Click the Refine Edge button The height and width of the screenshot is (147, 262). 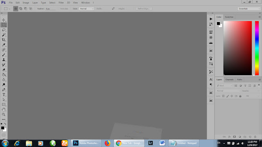(144, 9)
